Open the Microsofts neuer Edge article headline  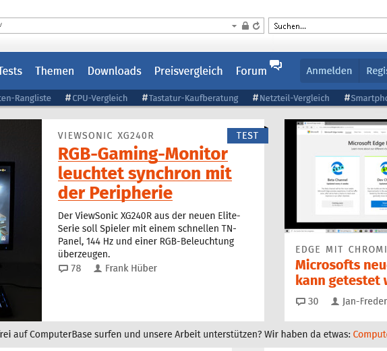341,273
